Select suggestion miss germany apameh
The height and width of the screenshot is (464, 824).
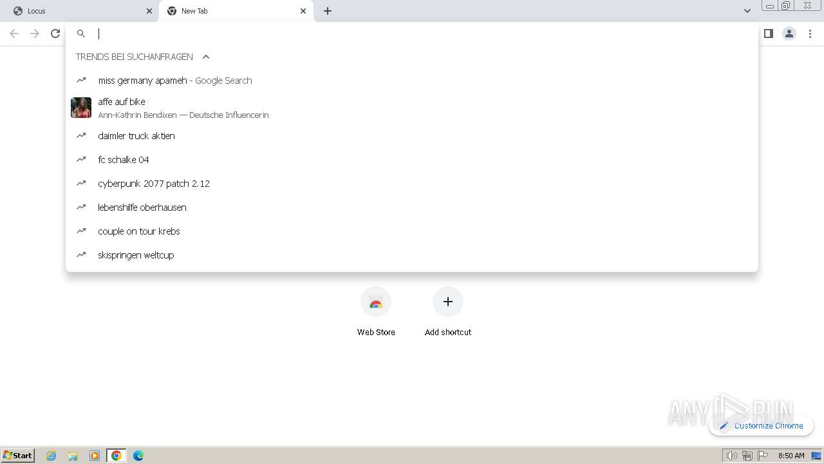tap(412, 81)
